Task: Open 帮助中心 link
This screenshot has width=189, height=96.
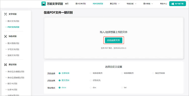Action: tap(164, 4)
